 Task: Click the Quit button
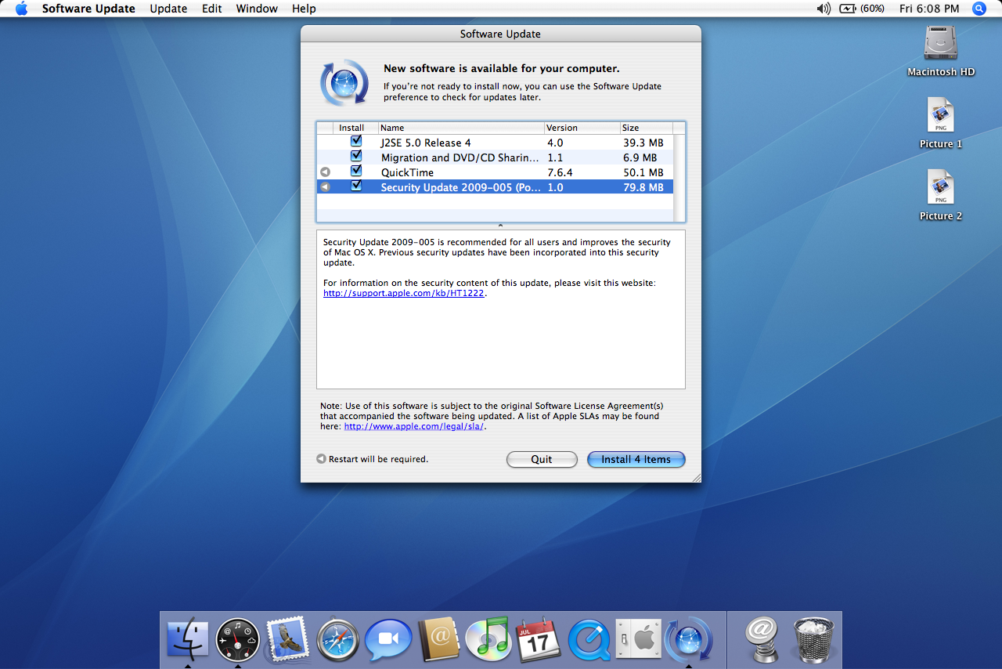tap(542, 460)
